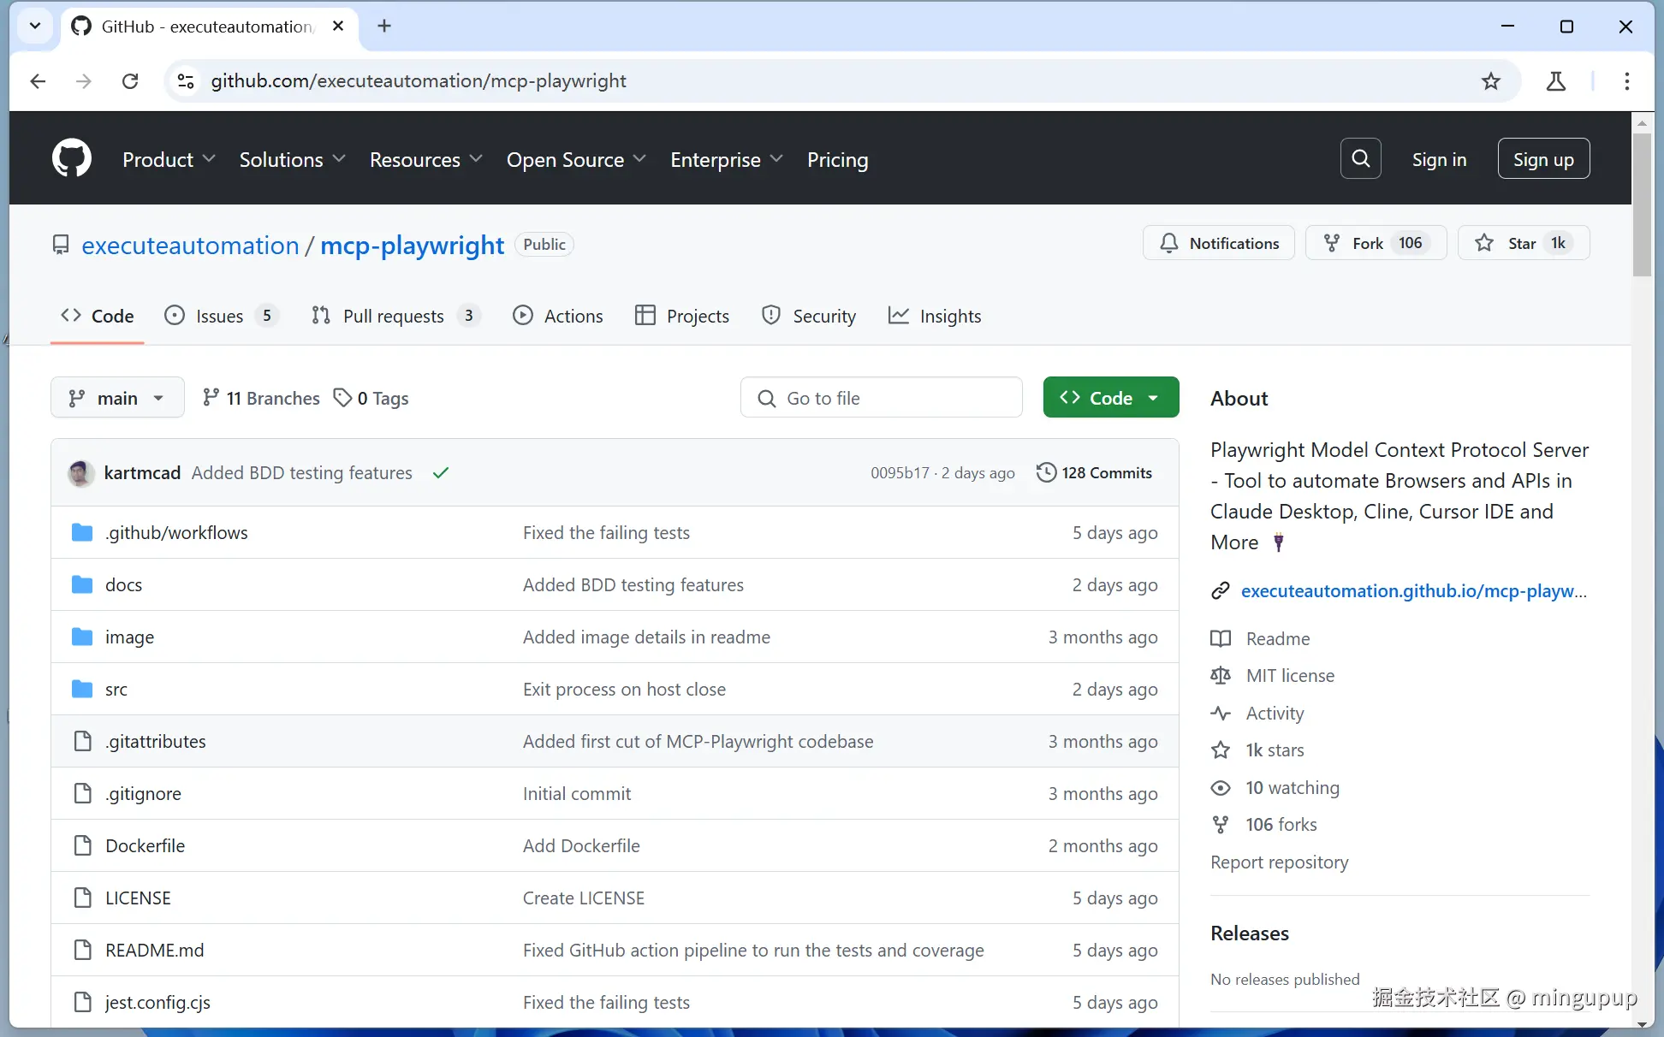Open the tab search chevron

click(35, 26)
